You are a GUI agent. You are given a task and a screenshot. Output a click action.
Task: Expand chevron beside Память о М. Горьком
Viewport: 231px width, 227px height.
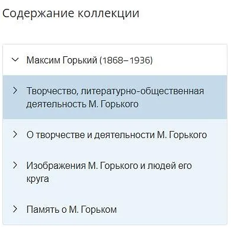coord(15,209)
